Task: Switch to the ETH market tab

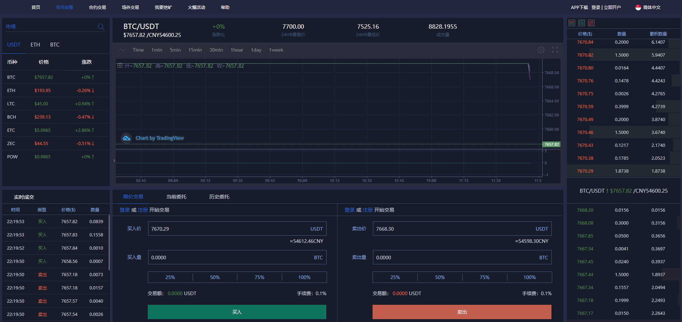Action: [35, 45]
